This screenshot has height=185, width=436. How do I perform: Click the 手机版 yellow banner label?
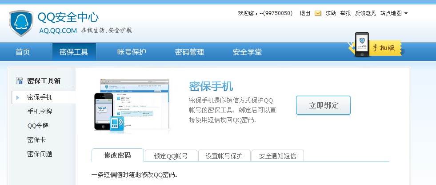(x=384, y=48)
